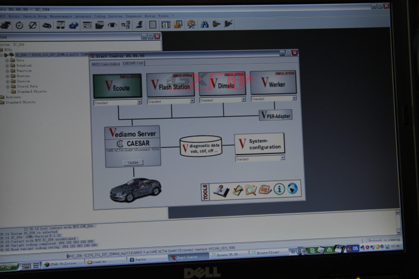Screen dimensions: 419x279
Task: Select the Standard Objects tree item under Stored Data
Action: pyautogui.click(x=31, y=91)
